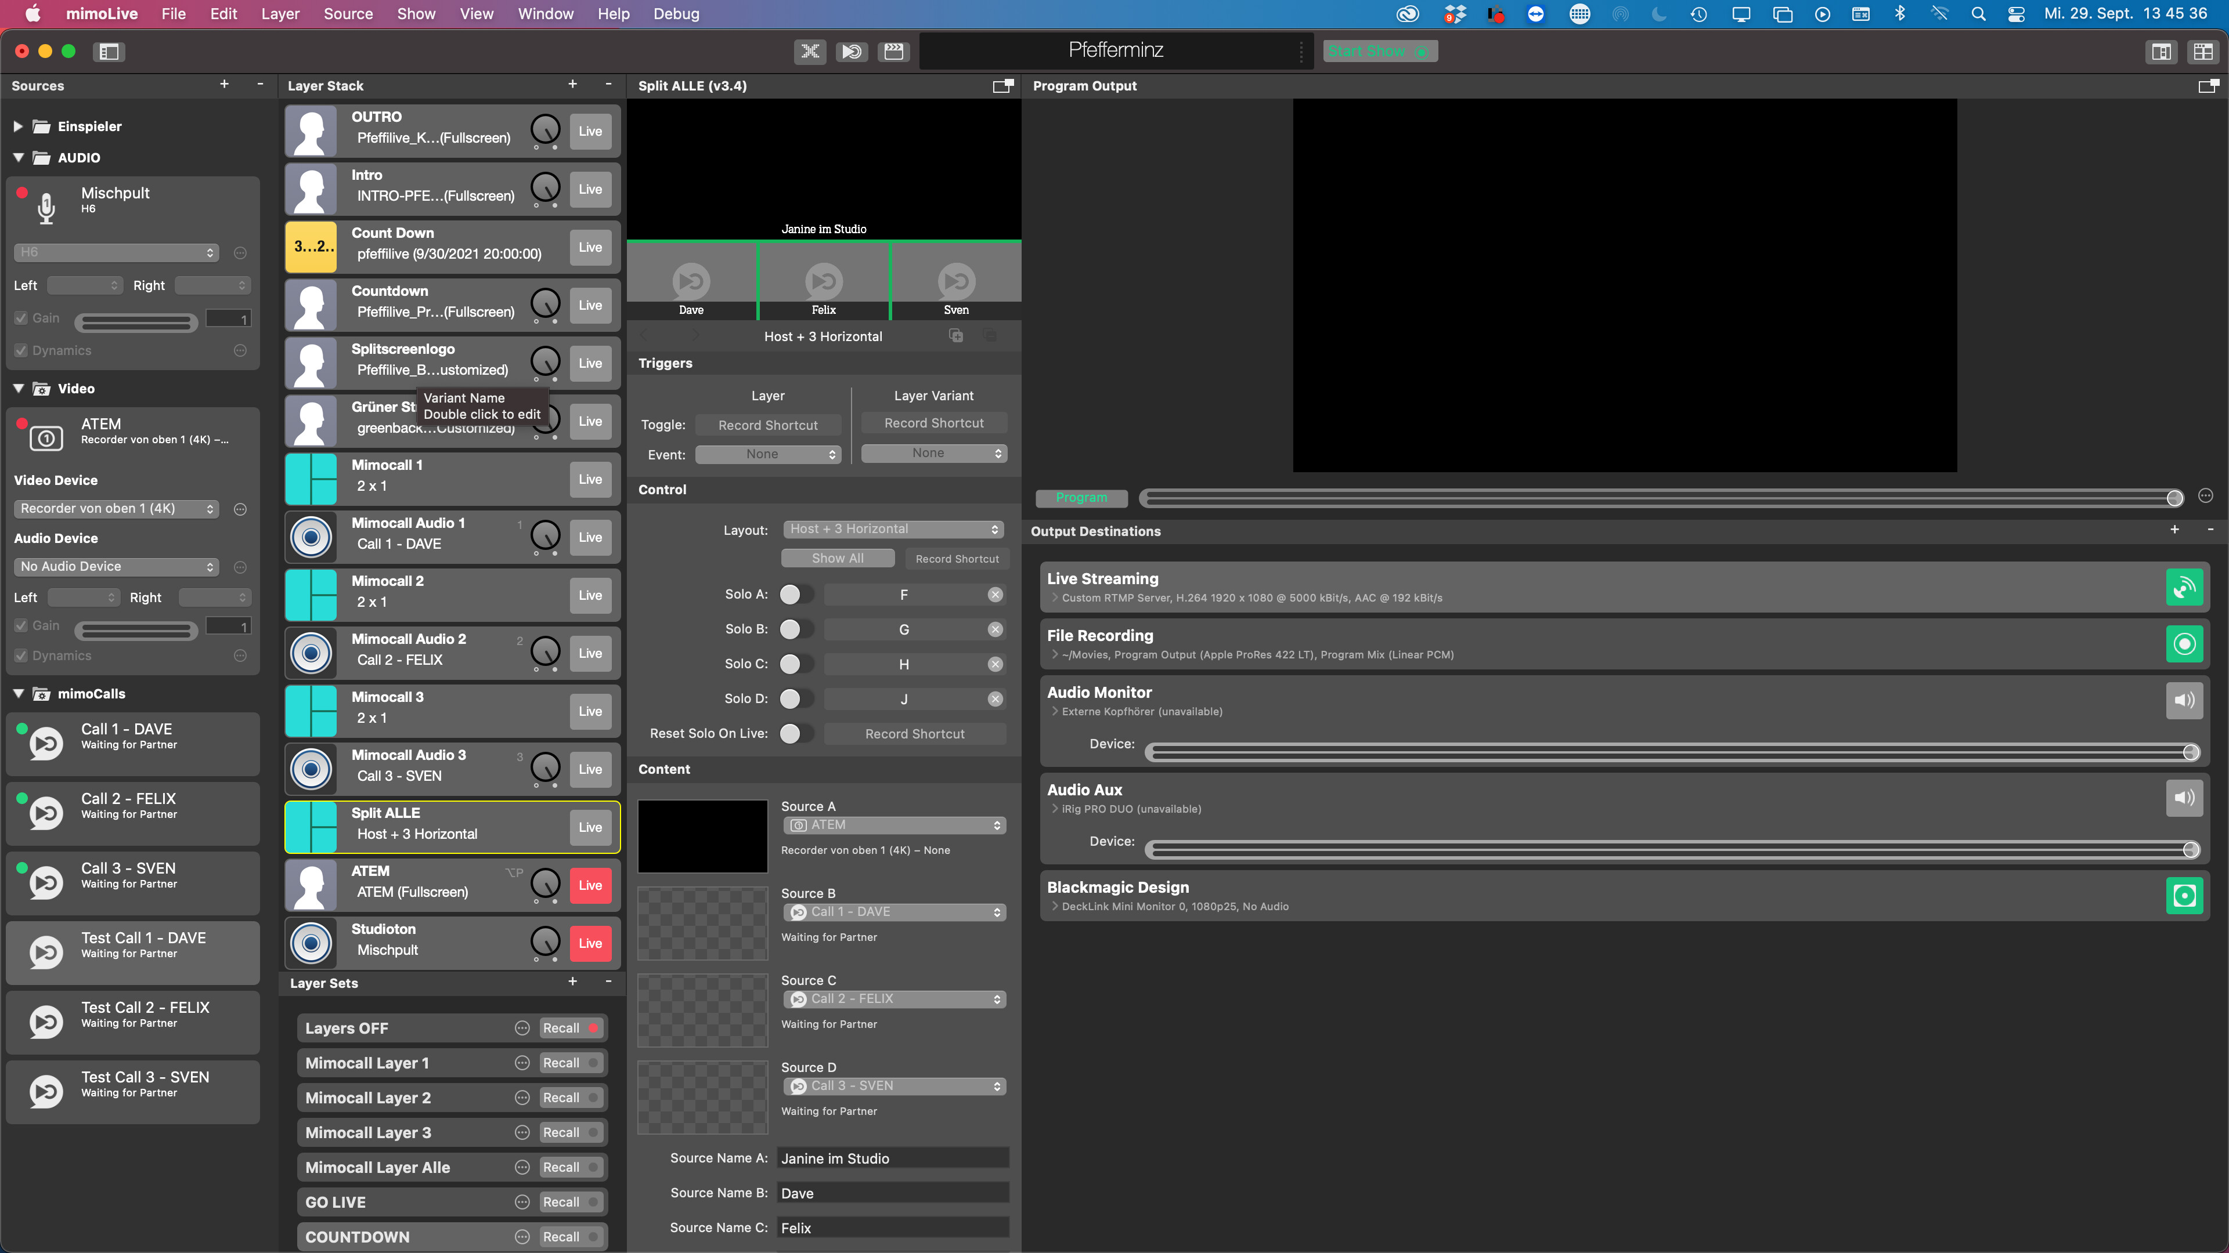Click the OUTRO layer volume knob
The height and width of the screenshot is (1253, 2229).
pyautogui.click(x=545, y=130)
